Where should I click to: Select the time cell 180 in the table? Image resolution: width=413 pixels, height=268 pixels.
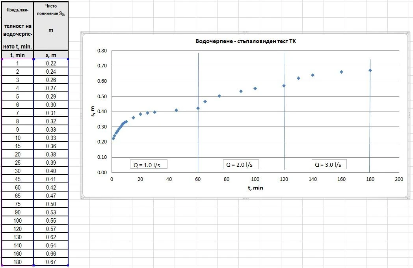click(x=18, y=262)
